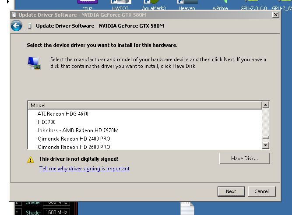Select Qimonda Radeon HD 2400 PRO

click(74, 139)
